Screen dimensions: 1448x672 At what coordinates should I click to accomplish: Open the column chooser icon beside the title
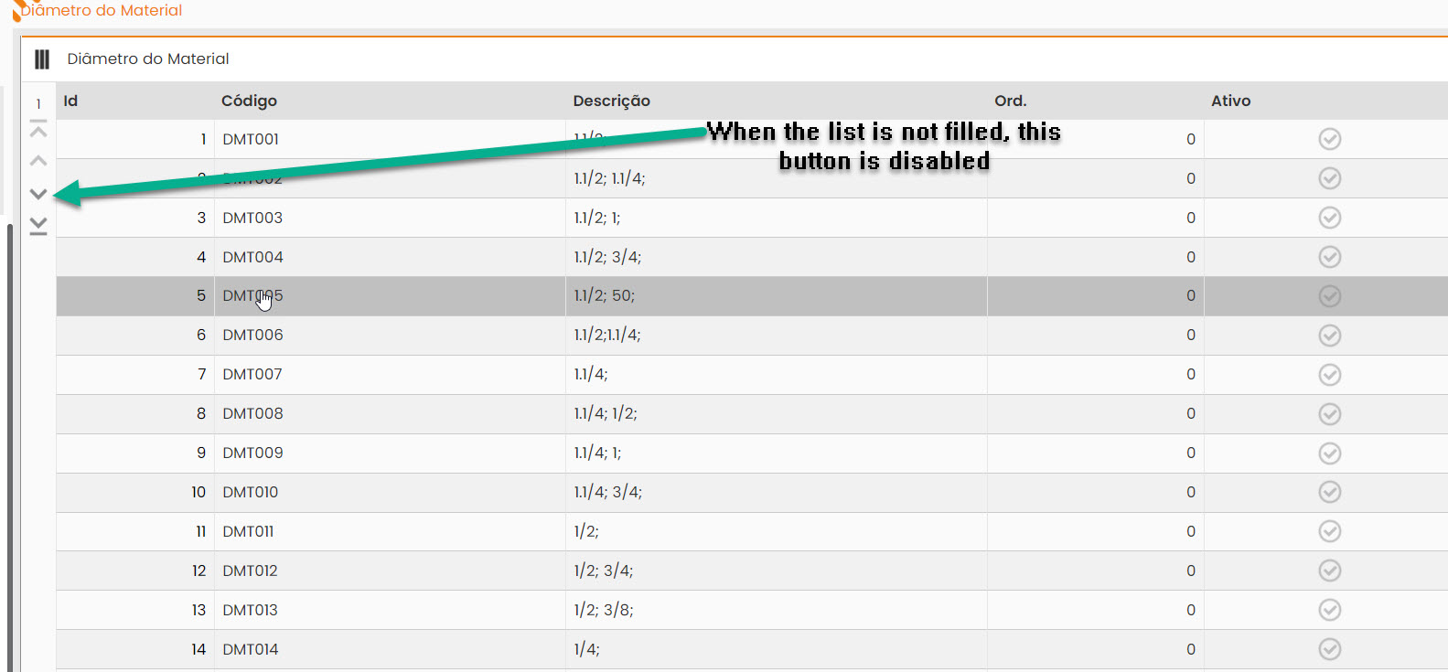click(x=42, y=59)
